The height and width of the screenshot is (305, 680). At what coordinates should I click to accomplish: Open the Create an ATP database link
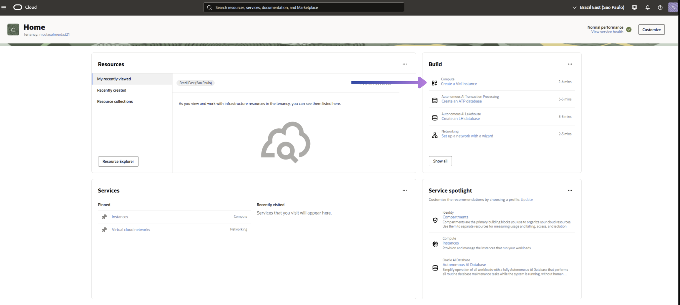point(462,101)
